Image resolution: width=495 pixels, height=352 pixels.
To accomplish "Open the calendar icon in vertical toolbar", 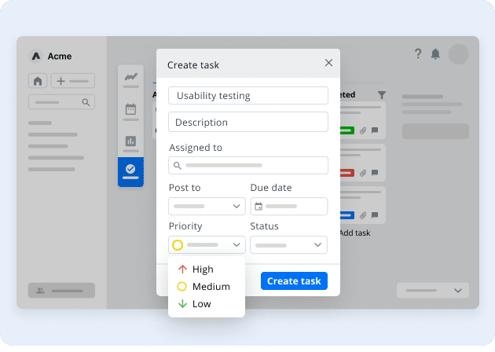I will pos(130,109).
